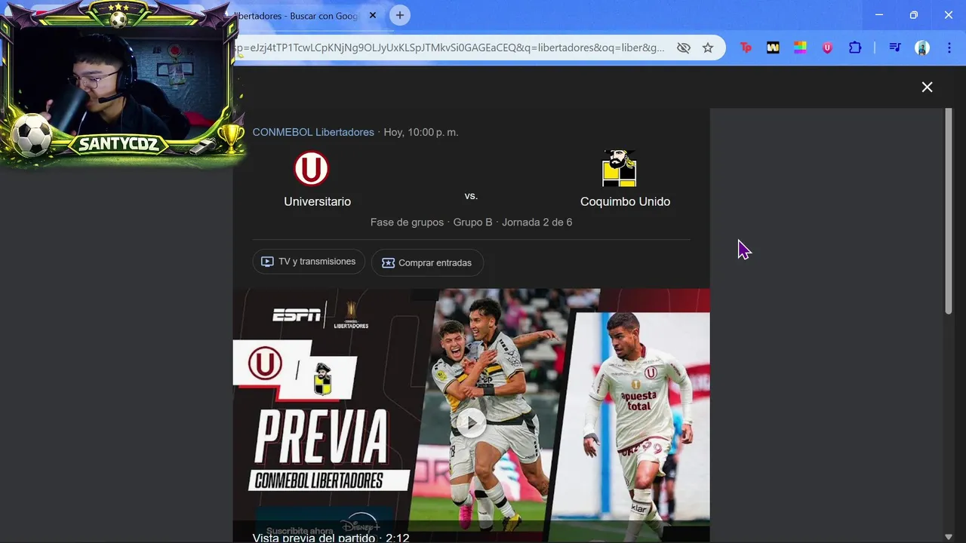Open the colorful striped extension icon

pos(800,48)
